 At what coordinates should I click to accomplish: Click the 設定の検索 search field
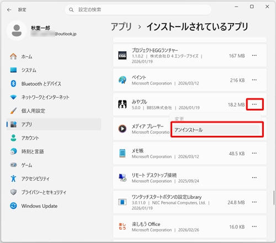tap(138, 10)
